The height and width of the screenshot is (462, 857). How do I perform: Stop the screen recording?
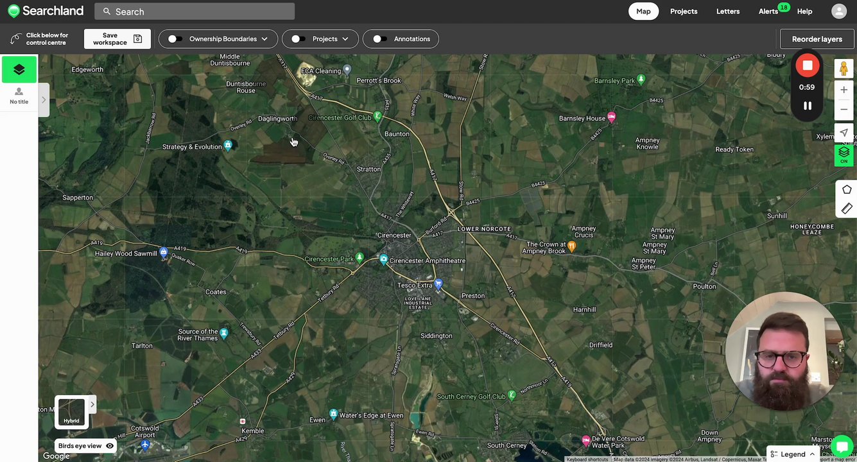(x=808, y=65)
